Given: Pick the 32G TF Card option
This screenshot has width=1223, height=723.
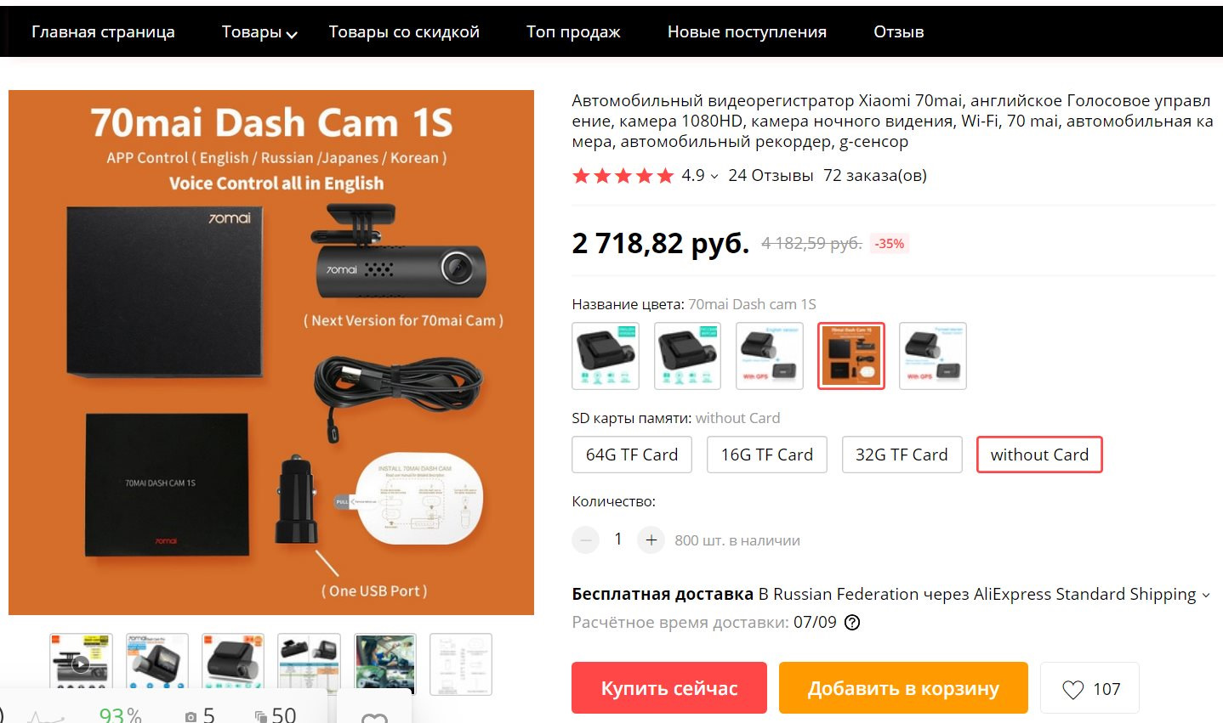Looking at the screenshot, I should pyautogui.click(x=902, y=455).
